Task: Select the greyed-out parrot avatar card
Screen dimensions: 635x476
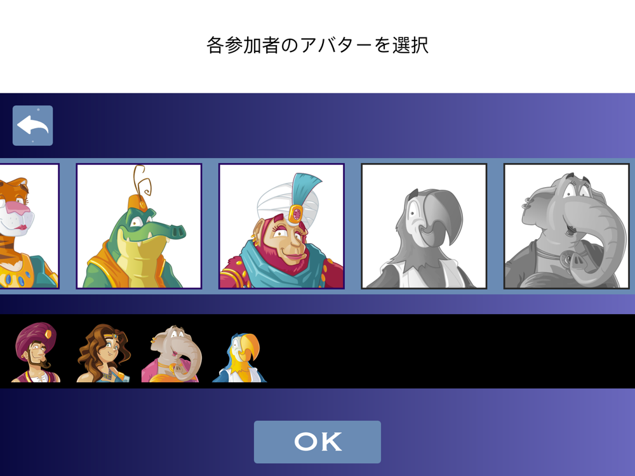Action: 424,227
